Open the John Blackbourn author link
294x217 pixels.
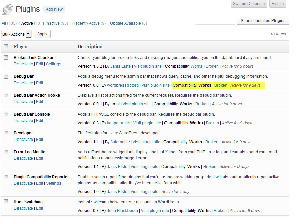pyautogui.click(x=122, y=211)
